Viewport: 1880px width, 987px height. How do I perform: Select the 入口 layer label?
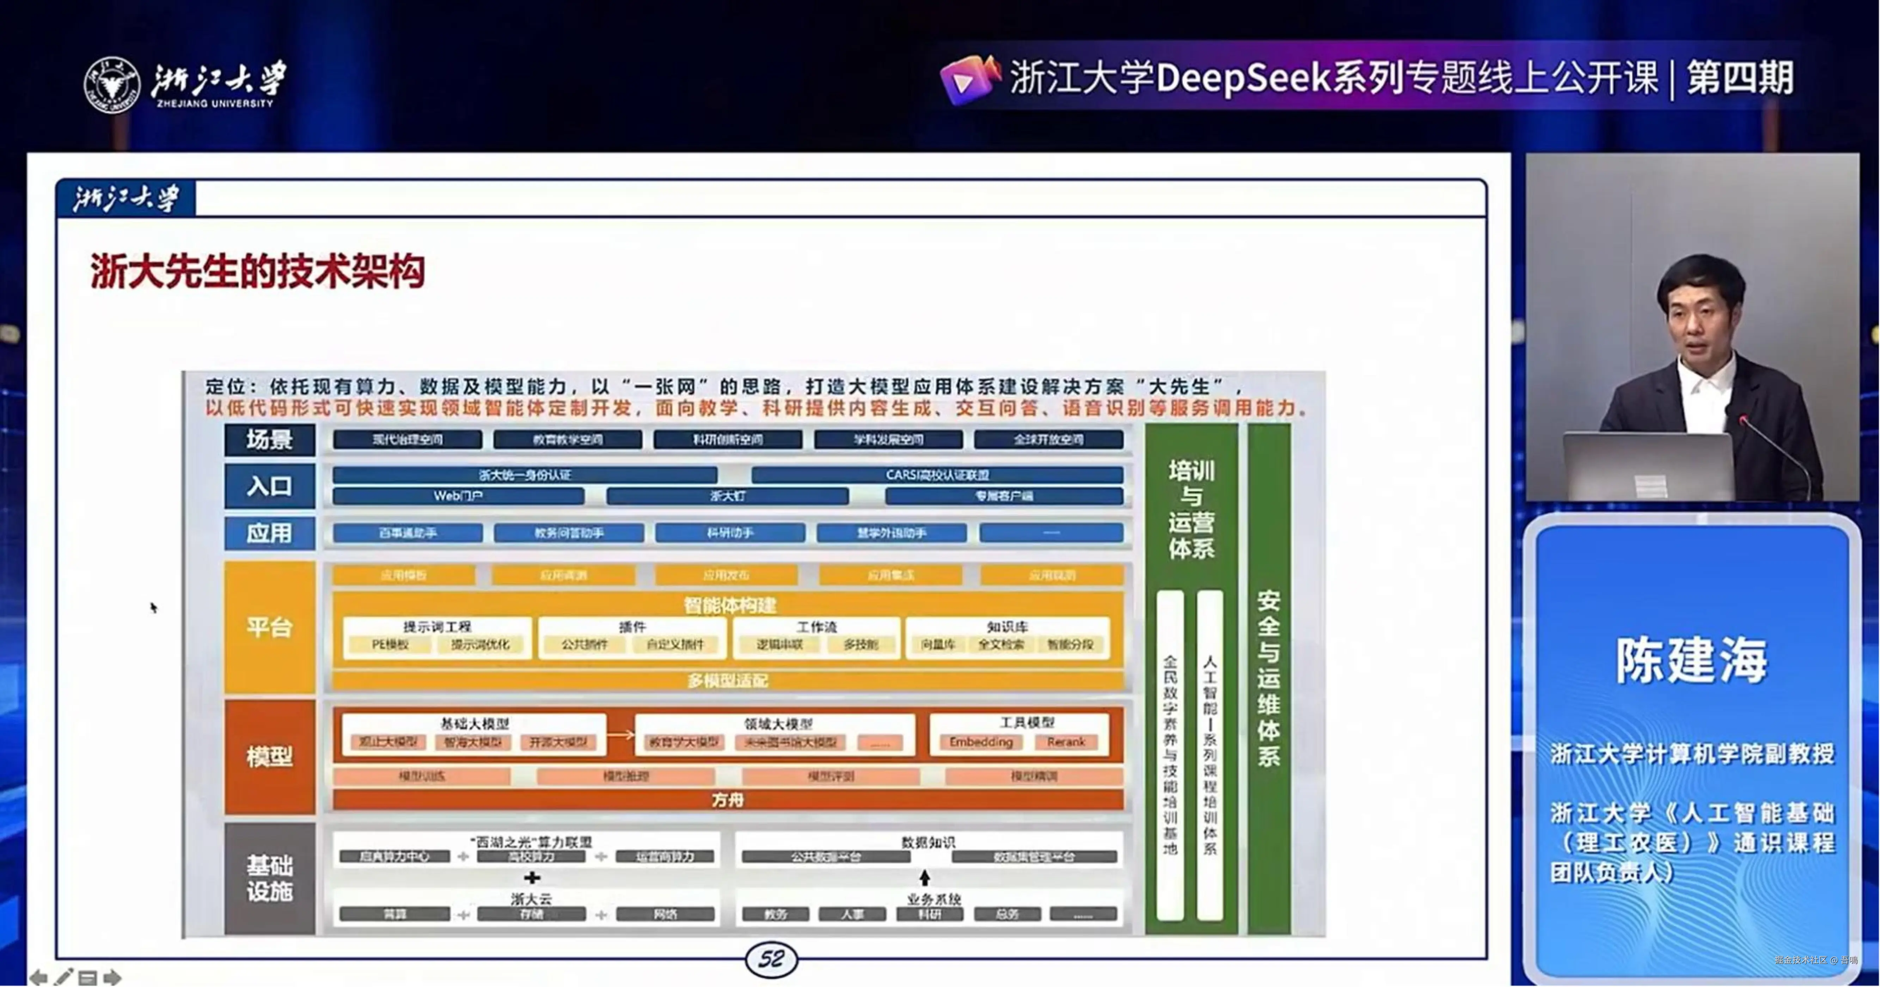[x=269, y=485]
